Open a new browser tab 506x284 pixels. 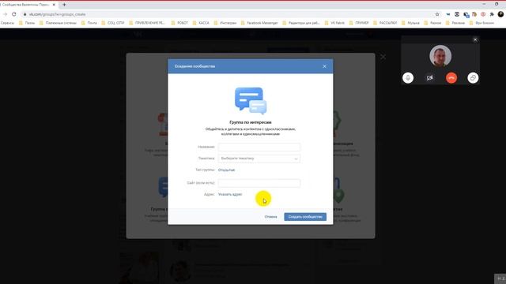coord(64,5)
